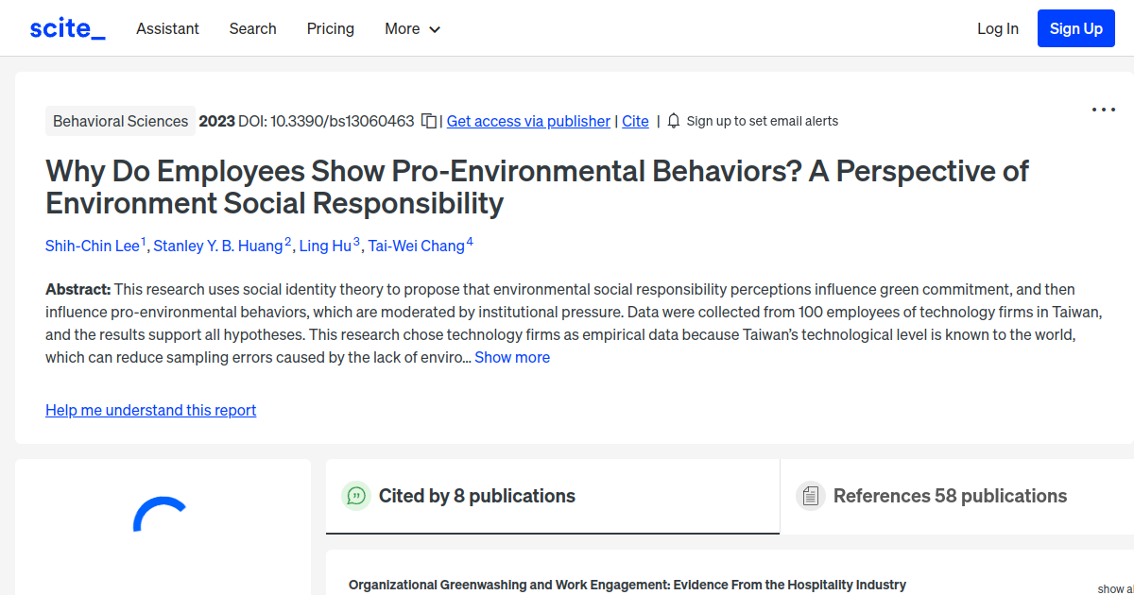Click the Log In button
Screen dimensions: 1134x595
[998, 28]
